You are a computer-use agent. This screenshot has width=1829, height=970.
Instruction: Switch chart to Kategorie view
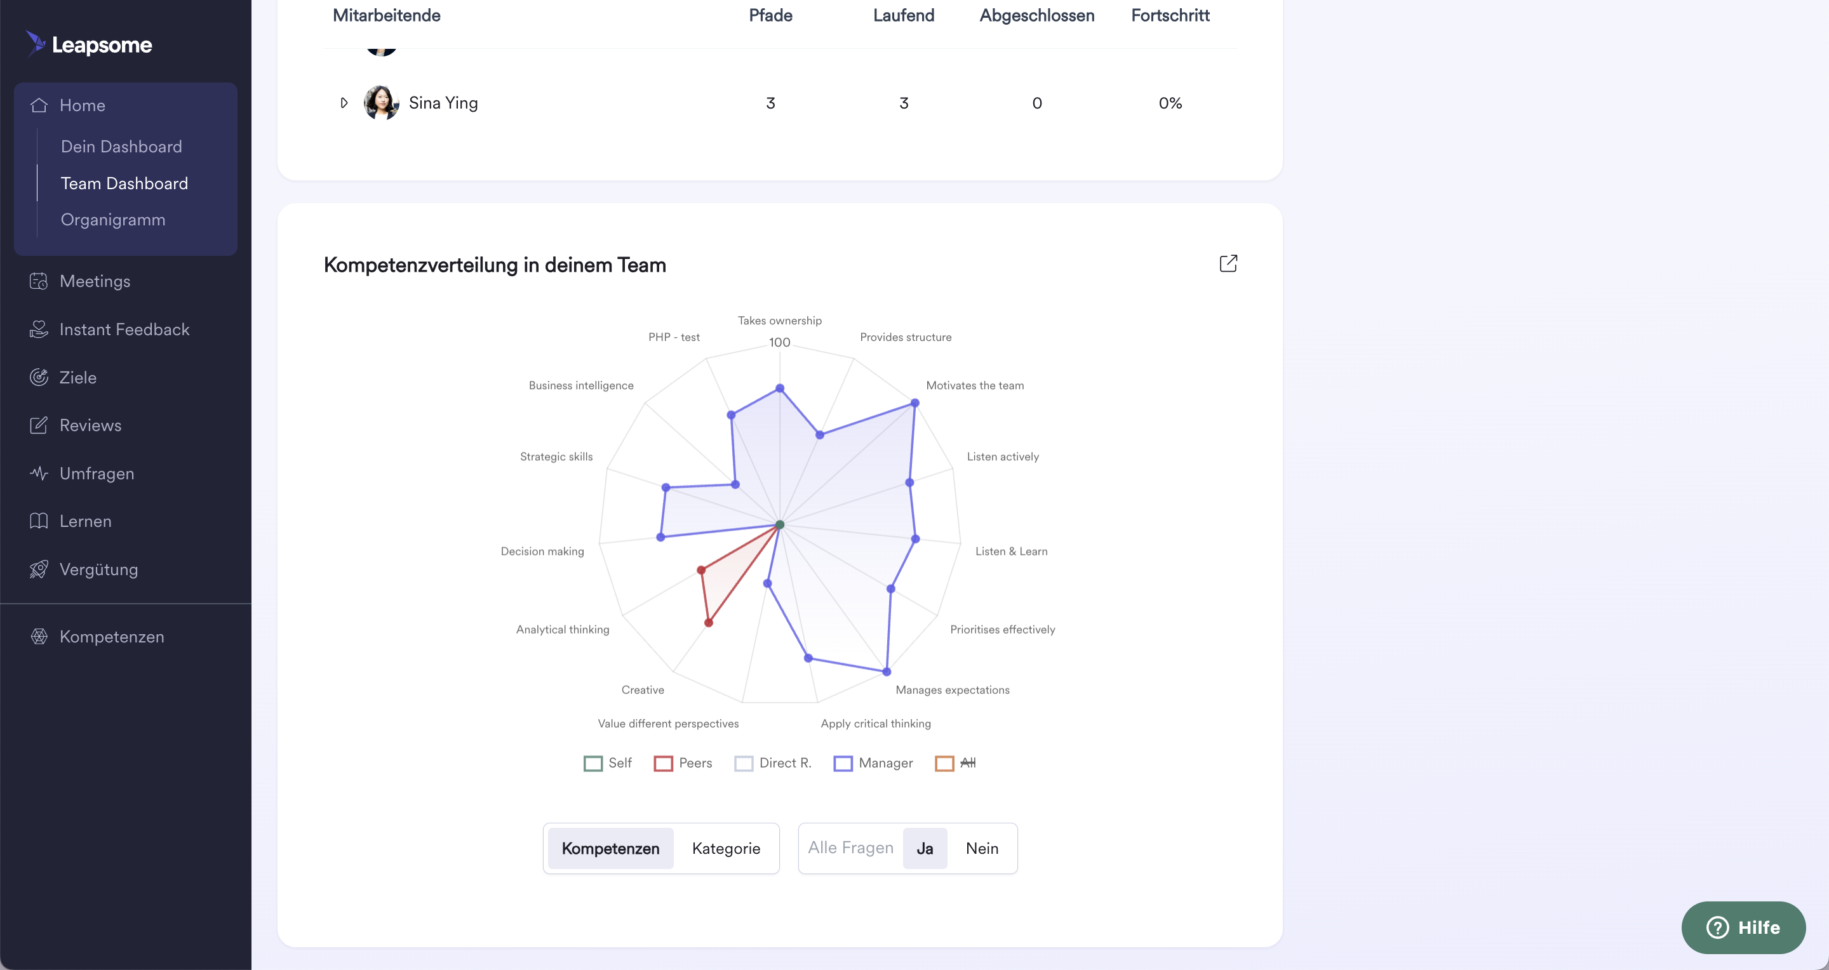click(x=726, y=848)
